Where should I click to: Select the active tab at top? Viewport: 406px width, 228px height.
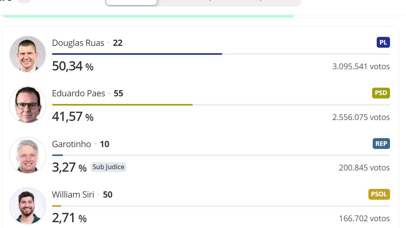[131, 2]
